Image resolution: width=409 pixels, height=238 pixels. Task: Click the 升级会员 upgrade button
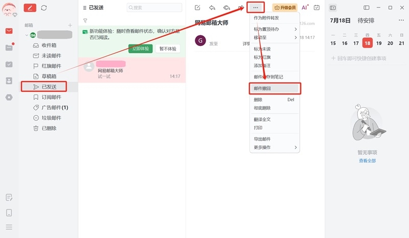point(285,8)
